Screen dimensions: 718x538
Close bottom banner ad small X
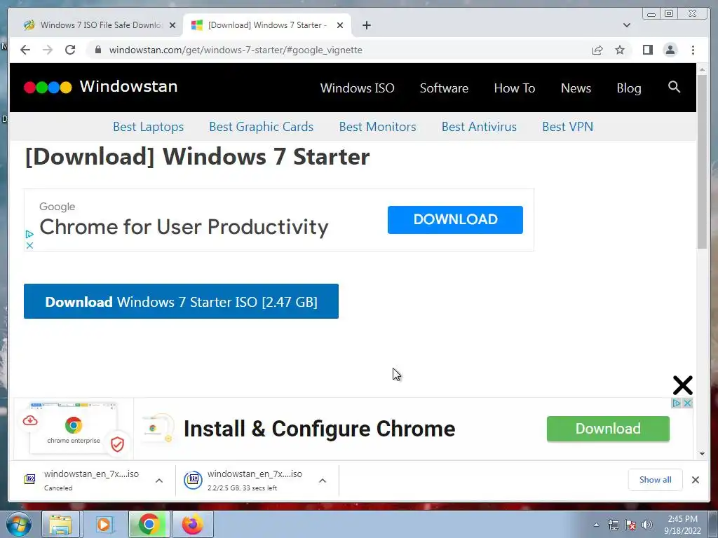[x=687, y=403]
